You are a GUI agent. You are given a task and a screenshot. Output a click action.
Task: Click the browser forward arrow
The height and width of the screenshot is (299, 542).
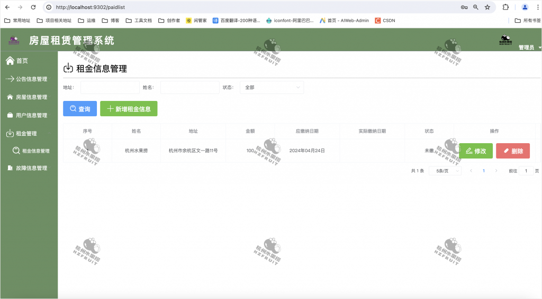tap(20, 7)
